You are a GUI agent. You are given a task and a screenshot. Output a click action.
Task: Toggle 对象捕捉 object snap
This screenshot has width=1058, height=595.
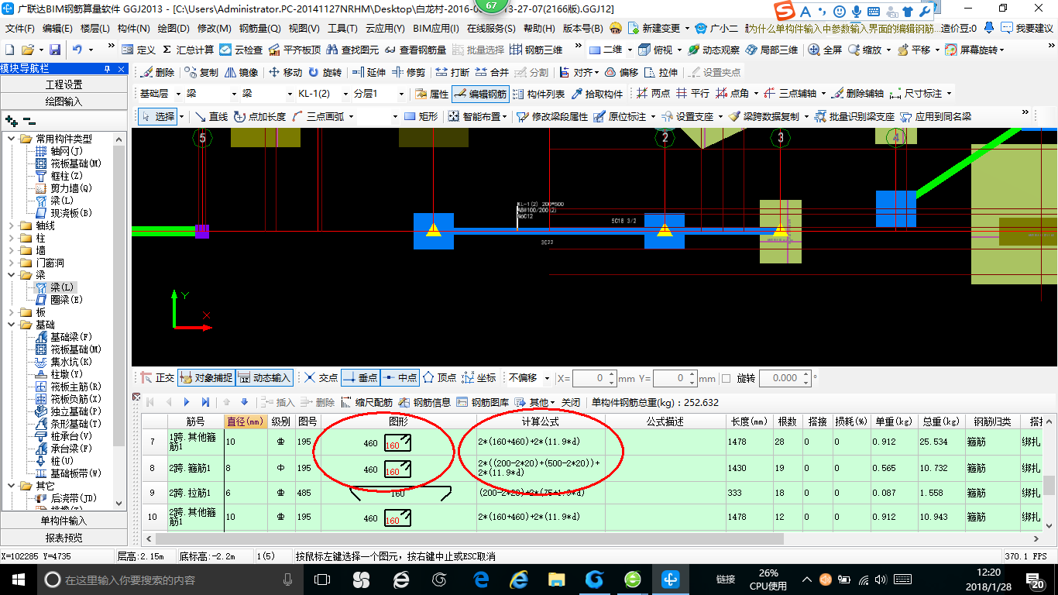(206, 378)
